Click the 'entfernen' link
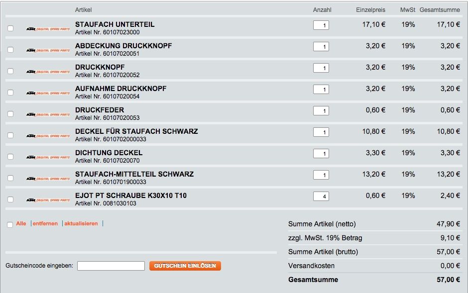The height and width of the screenshot is (293, 468). click(x=45, y=224)
